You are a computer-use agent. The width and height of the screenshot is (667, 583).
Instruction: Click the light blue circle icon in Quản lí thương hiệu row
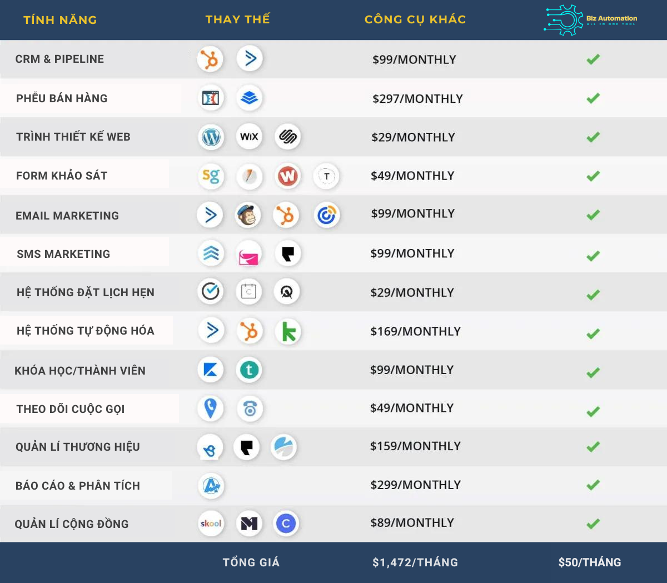click(x=284, y=447)
